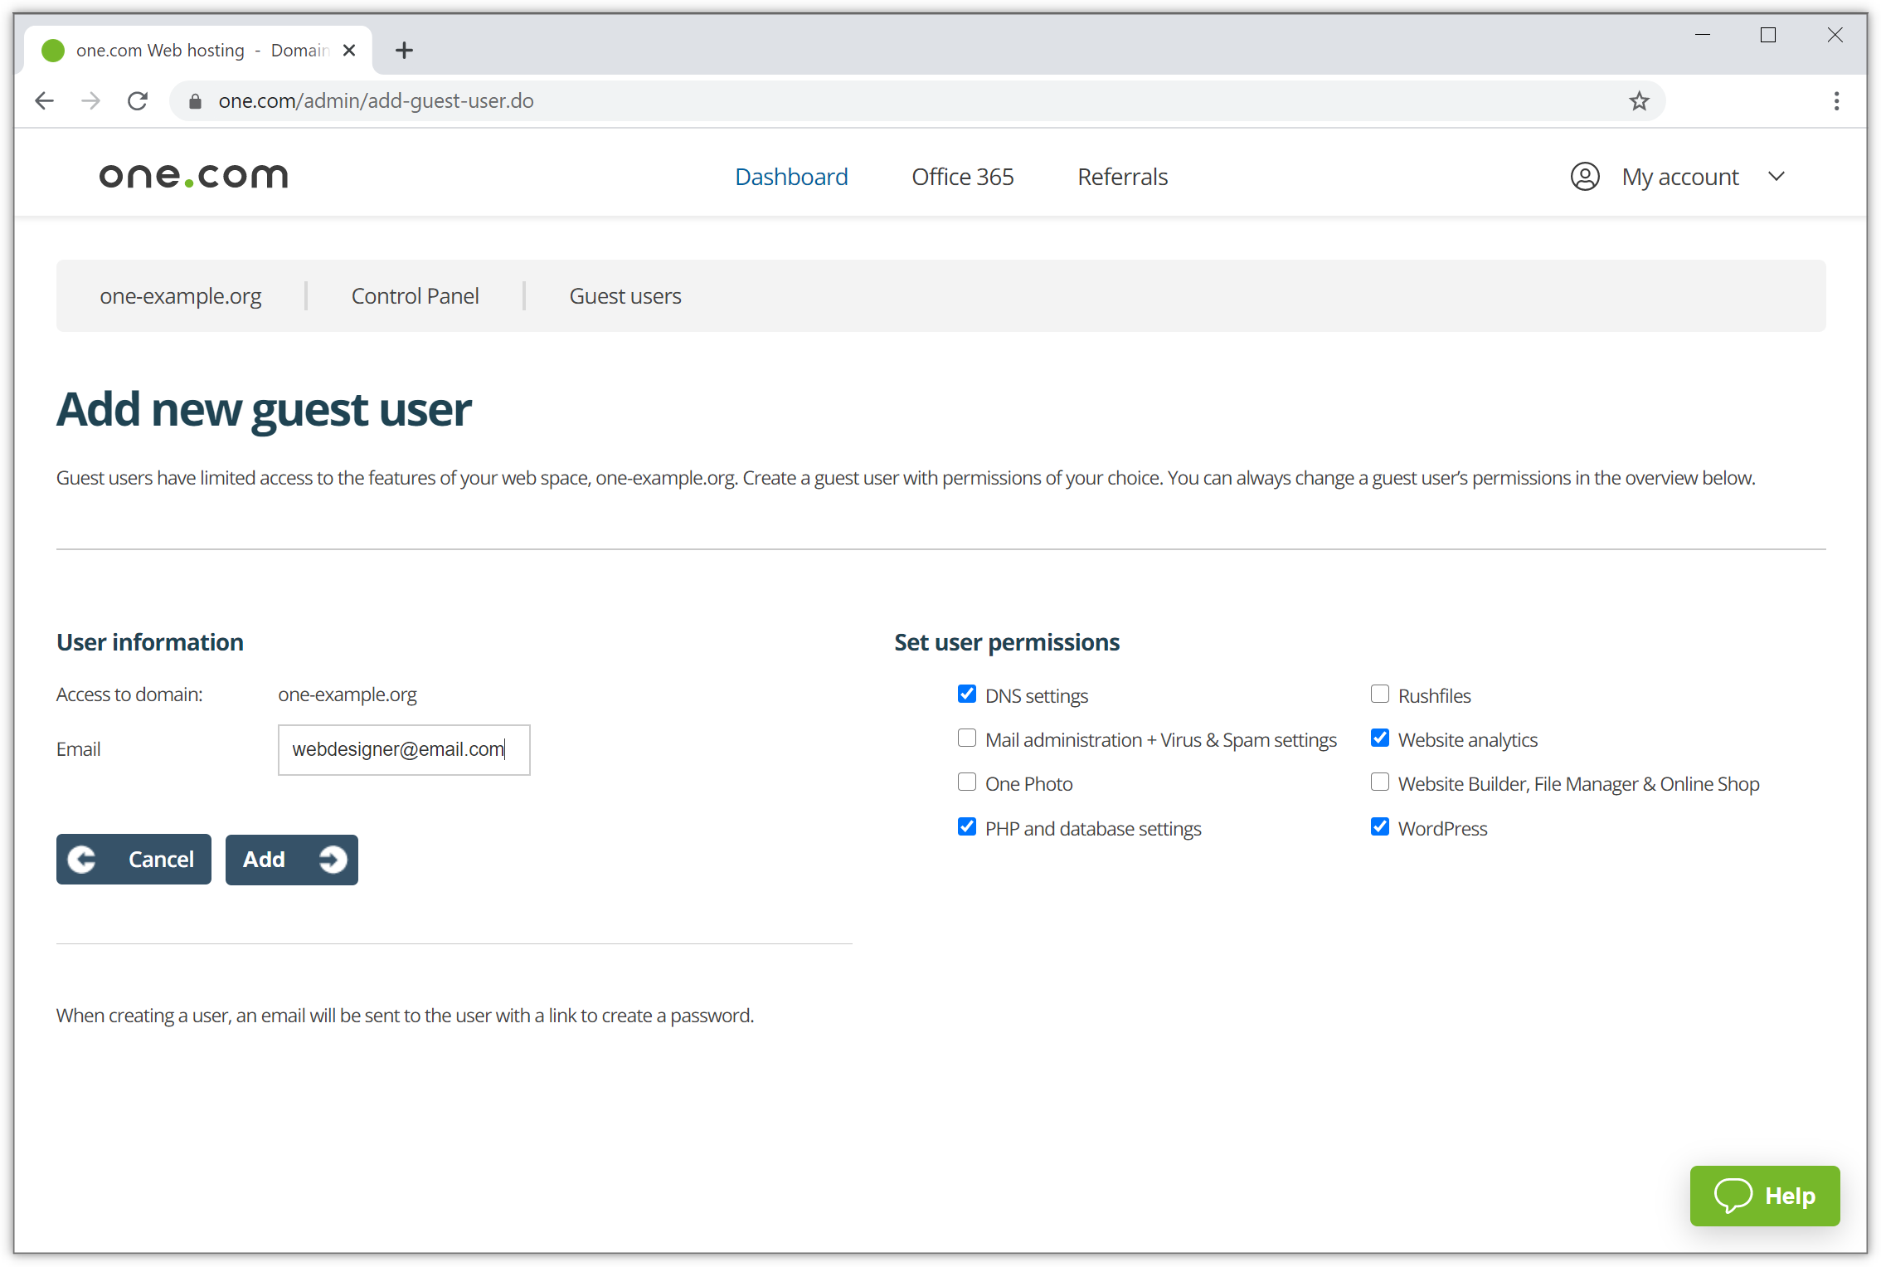
Task: Click the Dashboard navigation icon
Action: [x=791, y=175]
